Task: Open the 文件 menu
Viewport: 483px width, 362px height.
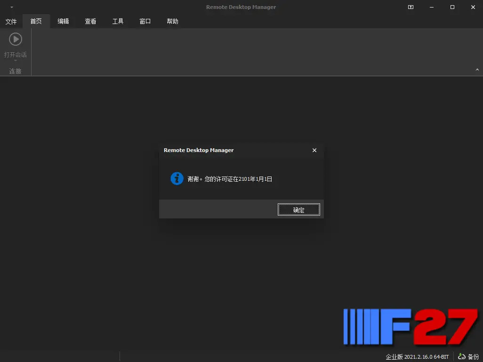Action: (11, 21)
